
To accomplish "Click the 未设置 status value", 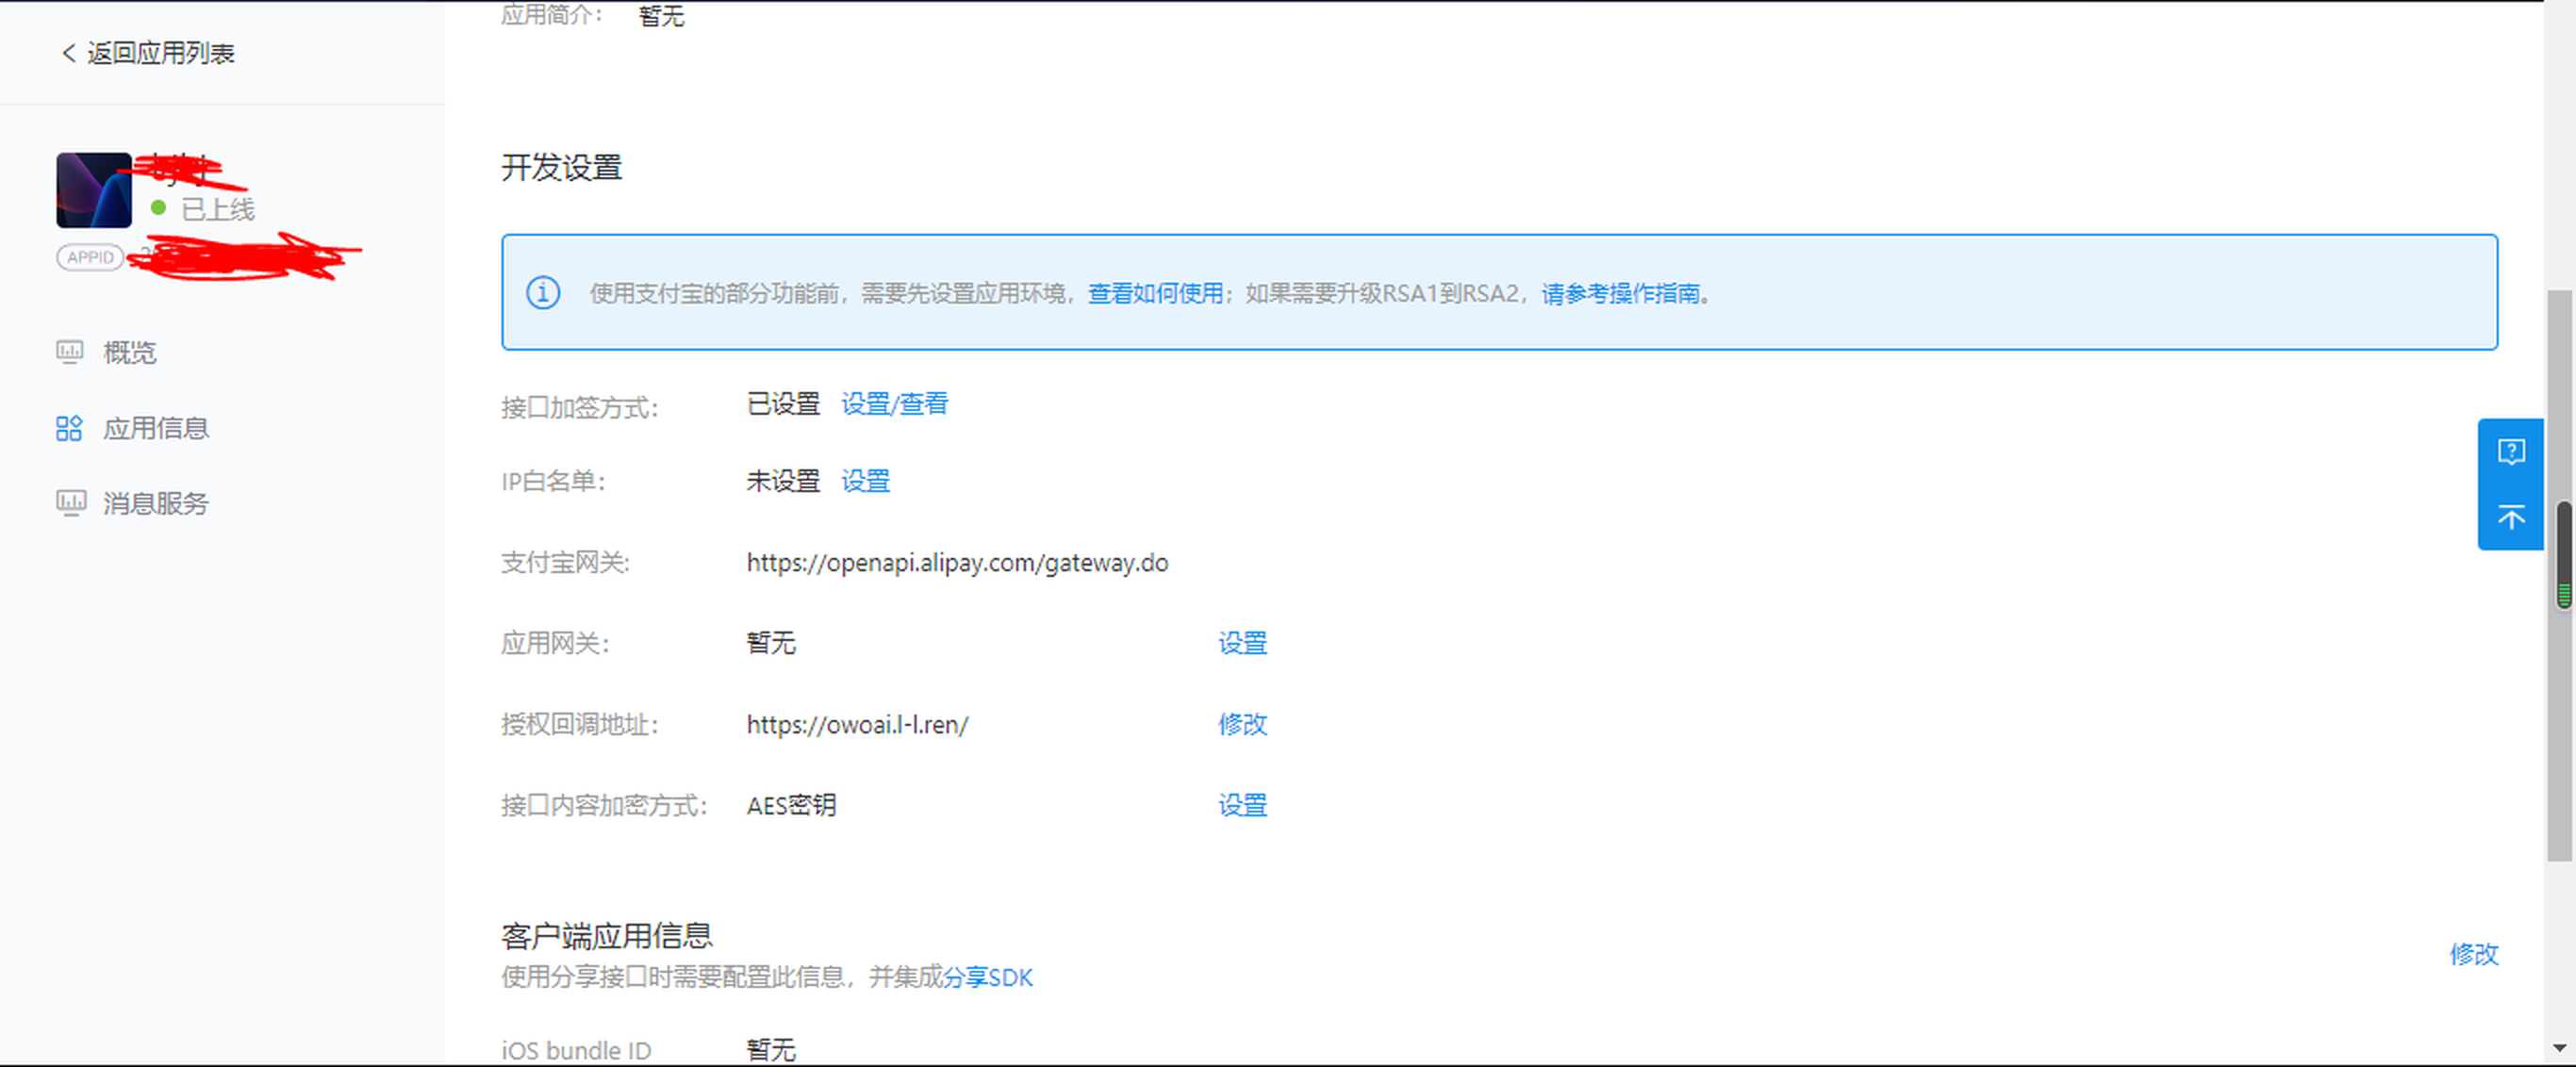I will click(x=783, y=481).
